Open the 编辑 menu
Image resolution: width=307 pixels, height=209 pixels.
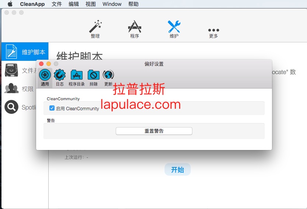point(74,4)
